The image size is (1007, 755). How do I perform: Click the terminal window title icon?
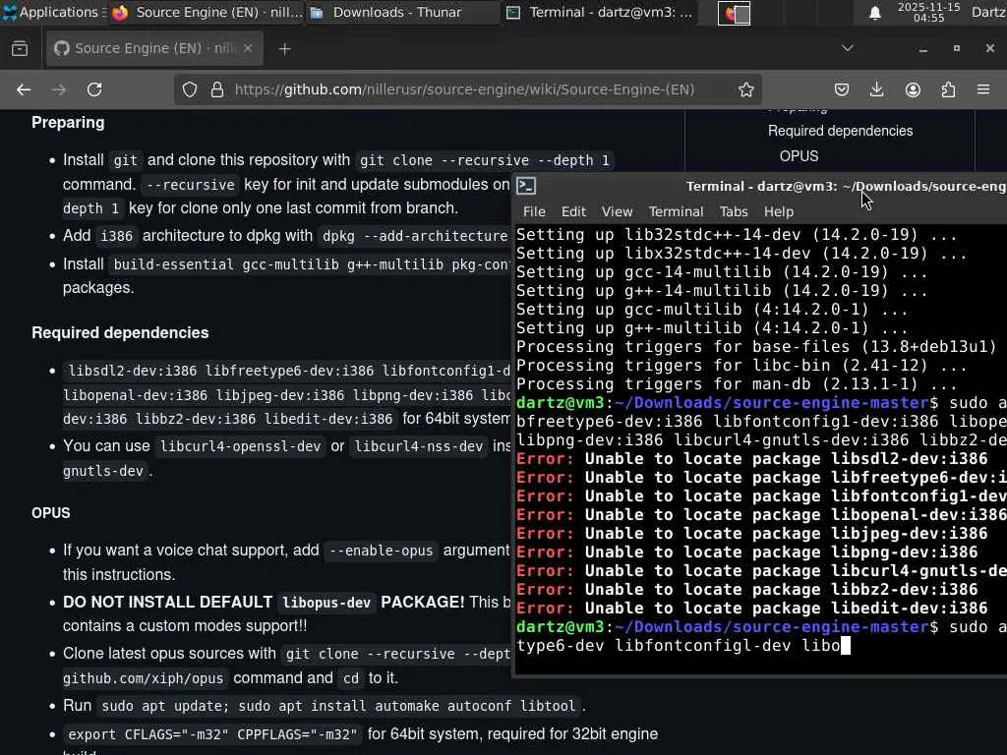click(x=526, y=186)
